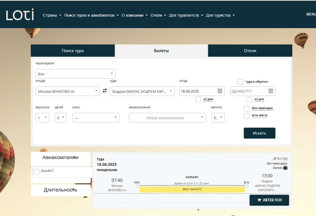Open the Для туристов menu
316x216 pixels.
tap(220, 15)
